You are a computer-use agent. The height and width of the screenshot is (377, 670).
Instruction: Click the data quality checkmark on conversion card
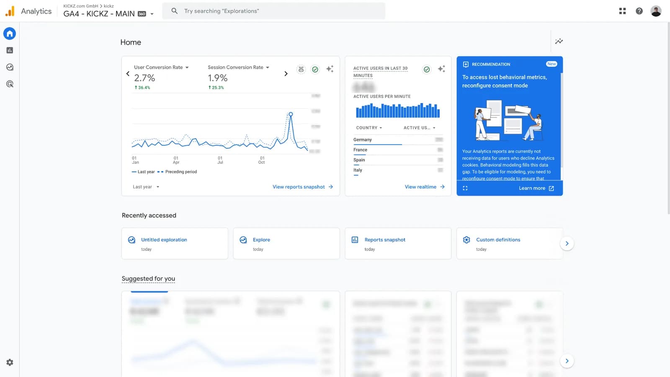[315, 69]
